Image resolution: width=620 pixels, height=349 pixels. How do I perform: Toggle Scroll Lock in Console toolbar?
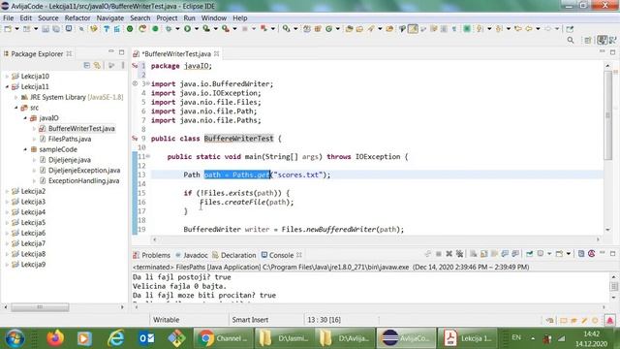pyautogui.click(x=484, y=254)
